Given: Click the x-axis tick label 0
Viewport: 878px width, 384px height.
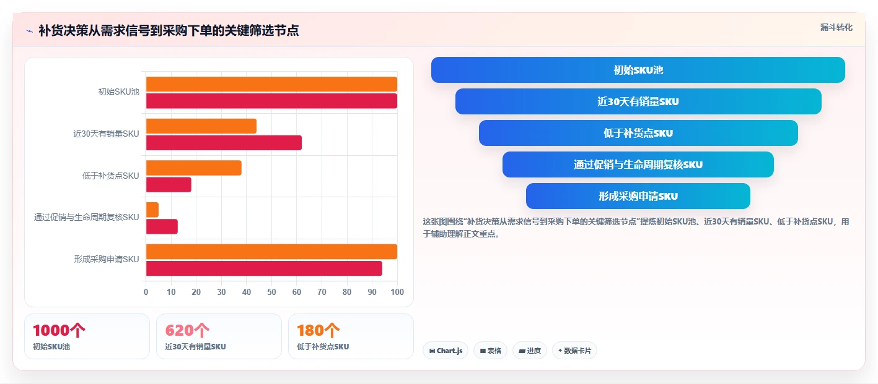Looking at the screenshot, I should (146, 292).
